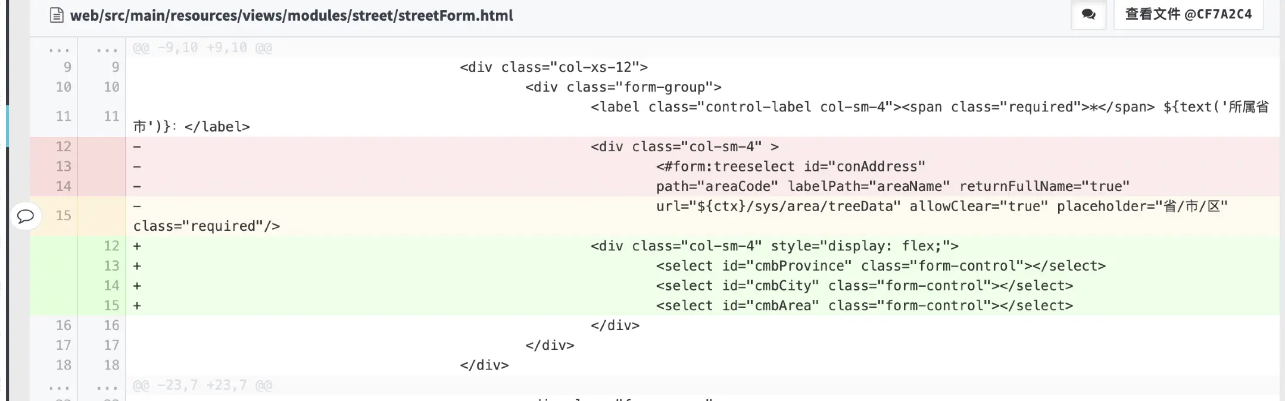Click old line number 15 on highlighted row
The width and height of the screenshot is (1285, 401).
[63, 215]
